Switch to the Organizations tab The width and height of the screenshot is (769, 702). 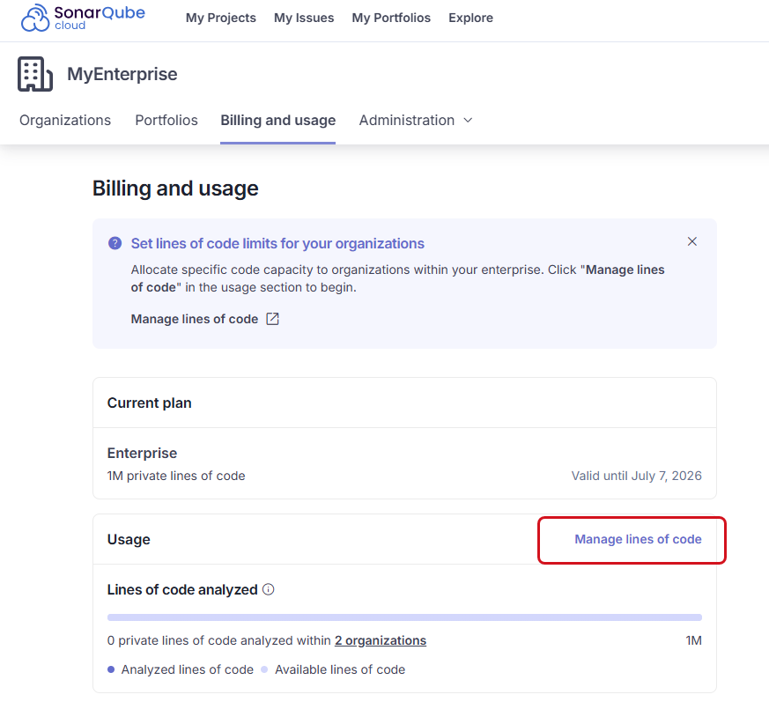coord(64,120)
